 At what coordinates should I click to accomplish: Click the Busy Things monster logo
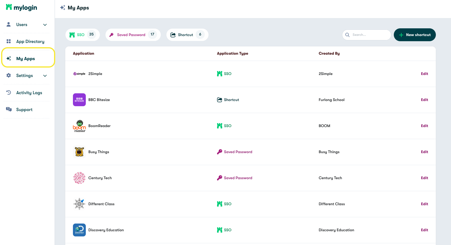pyautogui.click(x=79, y=152)
